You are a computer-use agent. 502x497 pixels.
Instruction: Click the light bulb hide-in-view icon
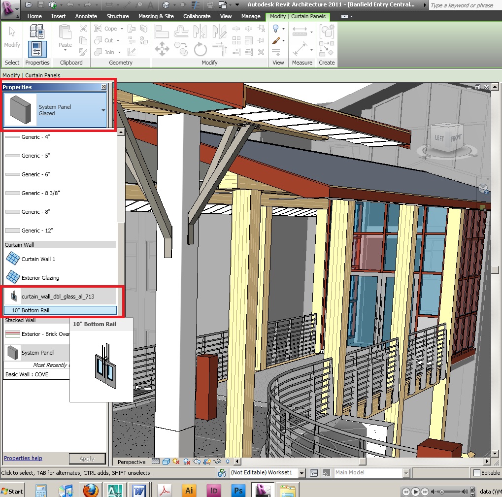click(x=276, y=29)
